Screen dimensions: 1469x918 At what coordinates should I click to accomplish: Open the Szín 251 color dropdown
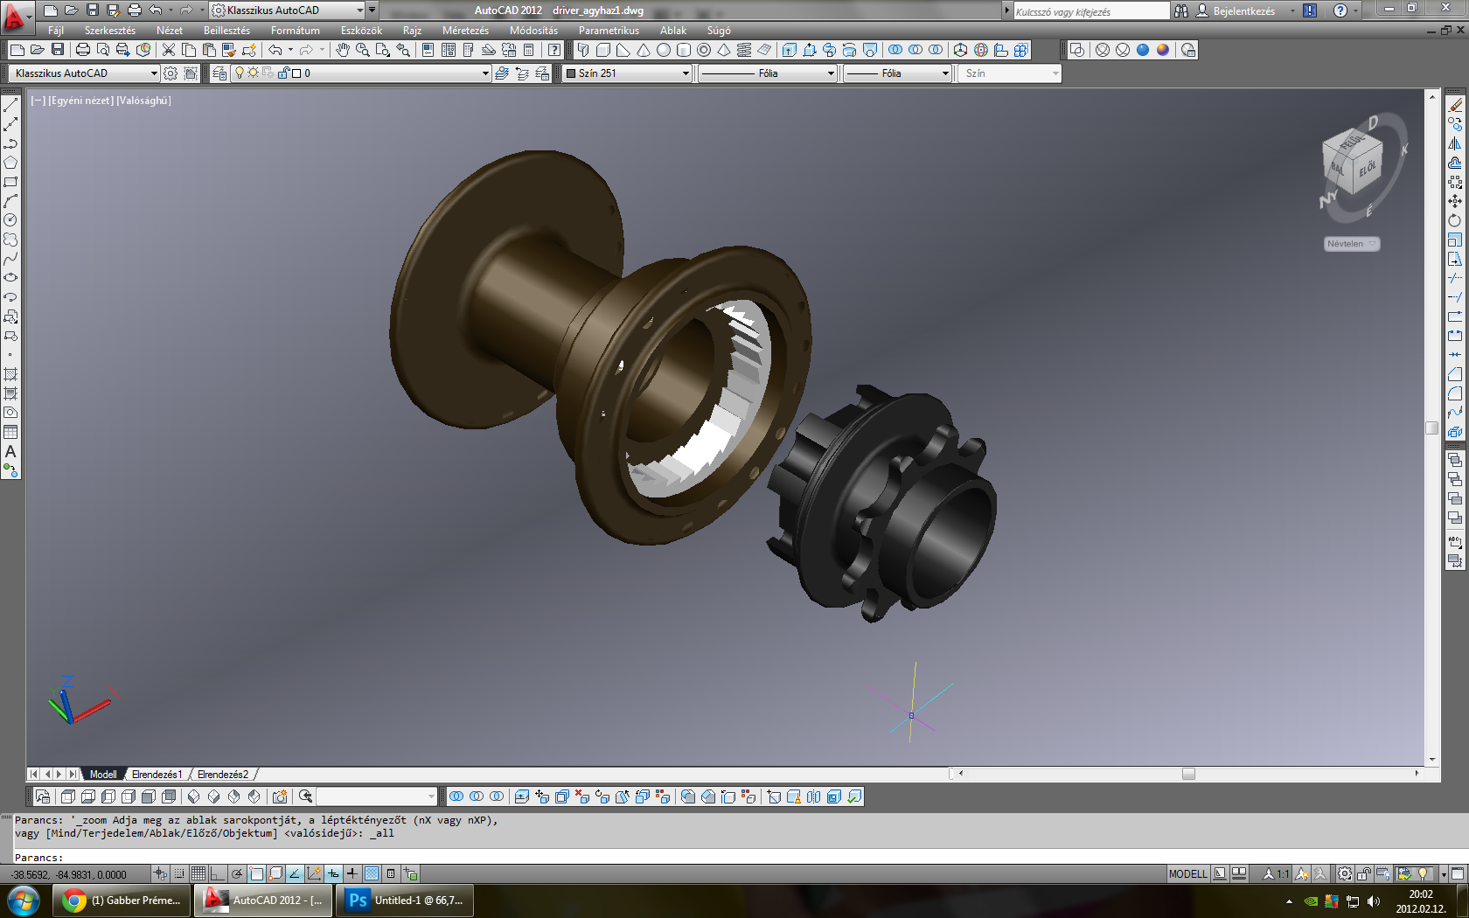[686, 73]
